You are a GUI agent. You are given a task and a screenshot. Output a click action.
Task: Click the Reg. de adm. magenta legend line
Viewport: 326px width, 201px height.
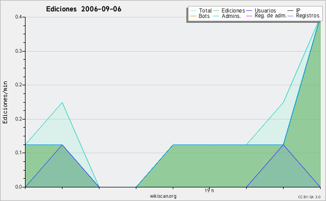(x=249, y=16)
